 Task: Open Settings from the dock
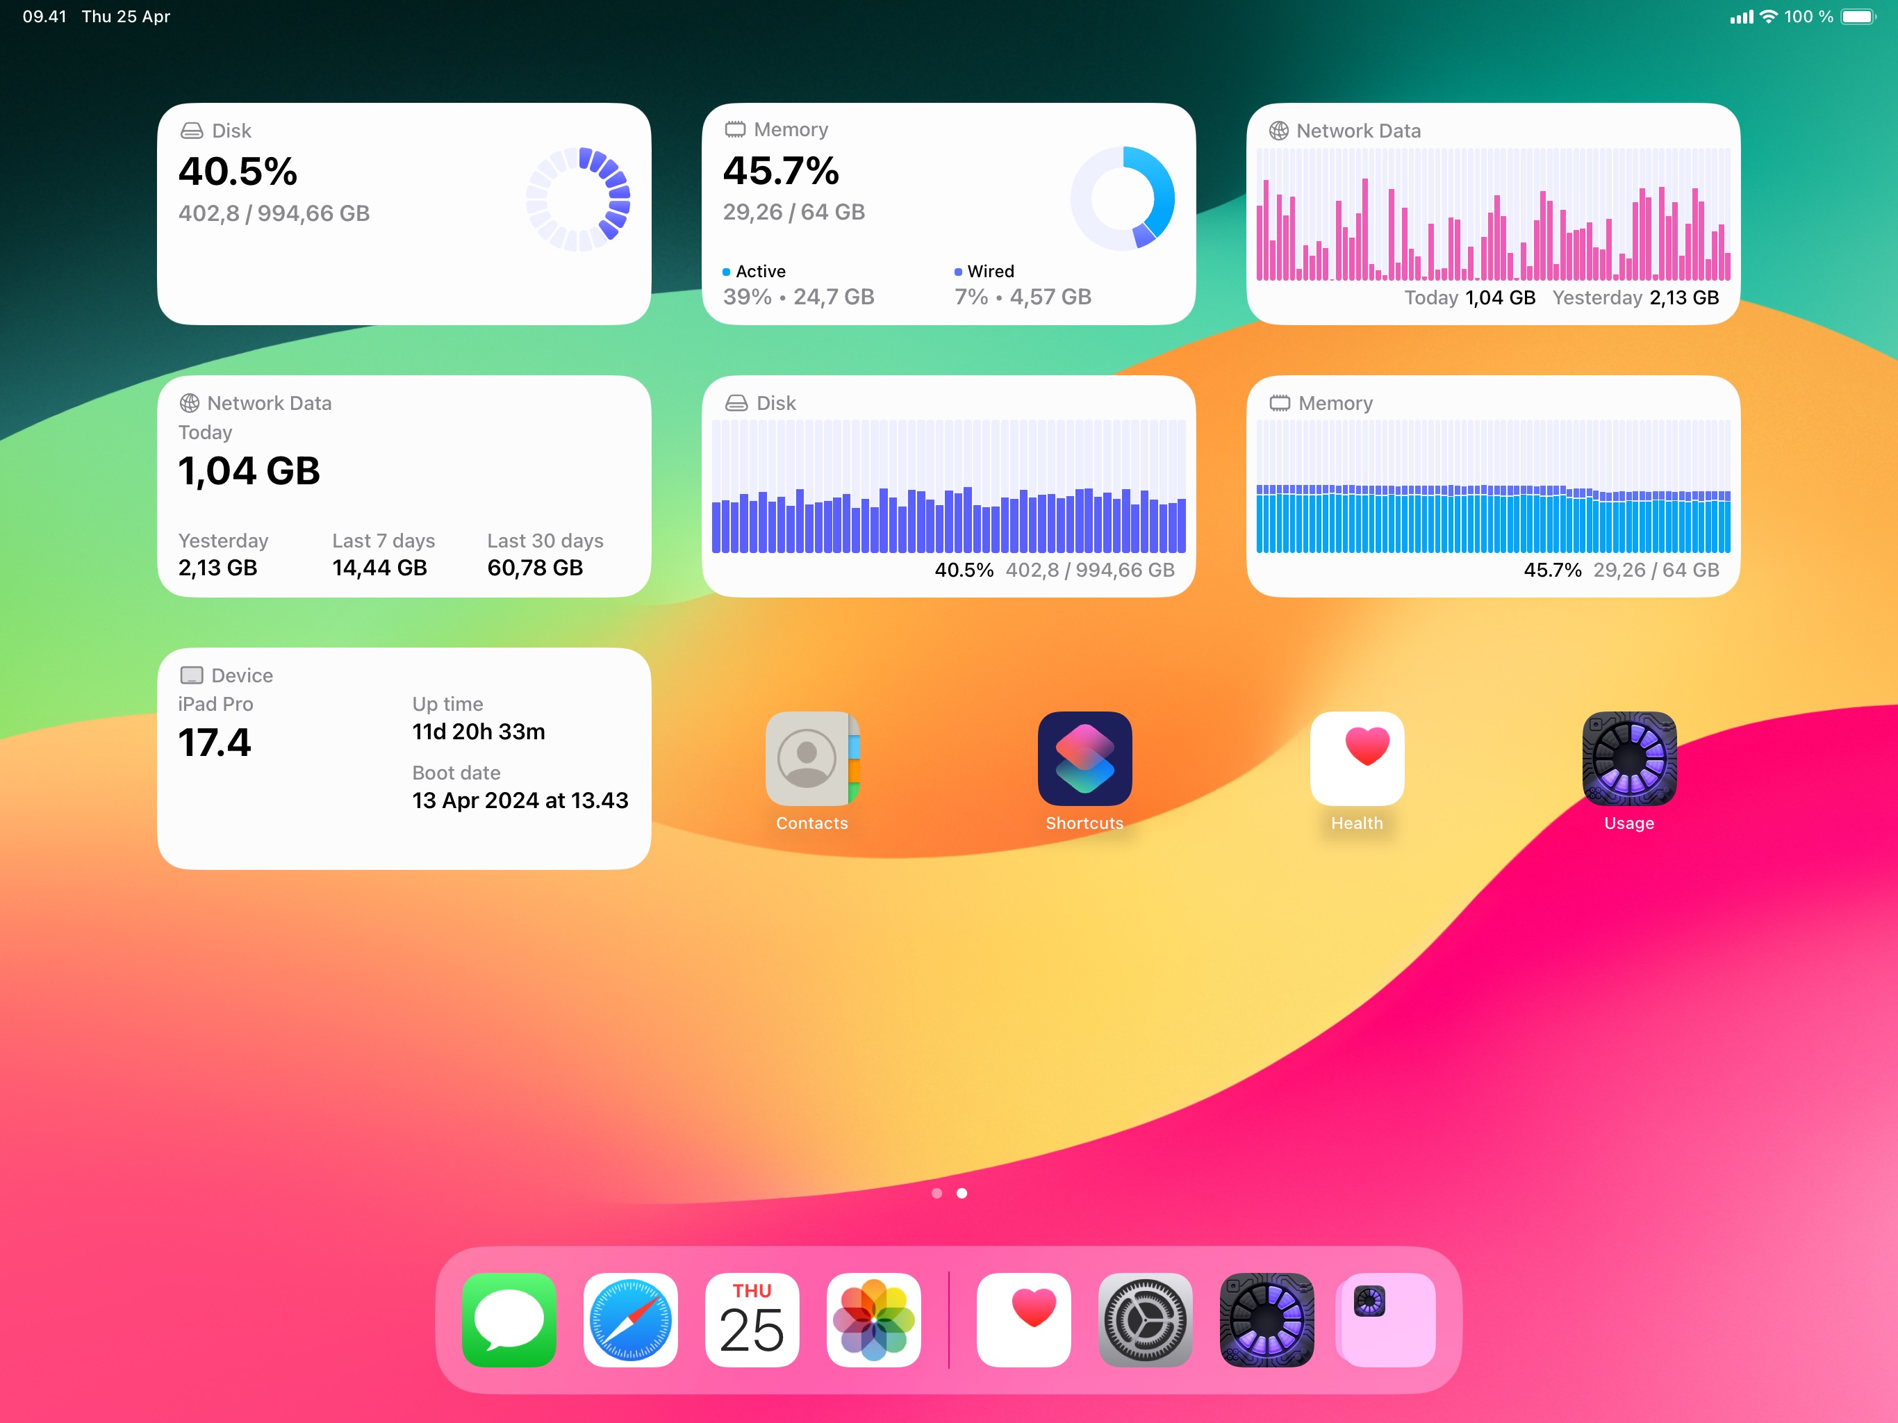(1145, 1319)
